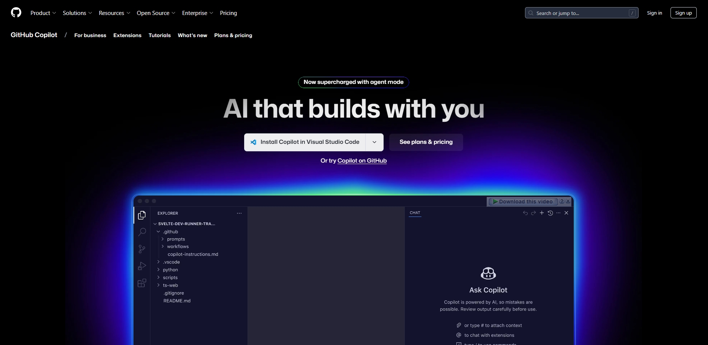Select the README.md file
The image size is (708, 345).
click(177, 301)
